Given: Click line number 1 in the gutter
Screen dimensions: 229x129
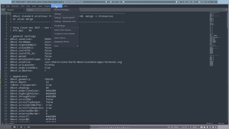Looking at the screenshot, I should [x=6, y=13].
